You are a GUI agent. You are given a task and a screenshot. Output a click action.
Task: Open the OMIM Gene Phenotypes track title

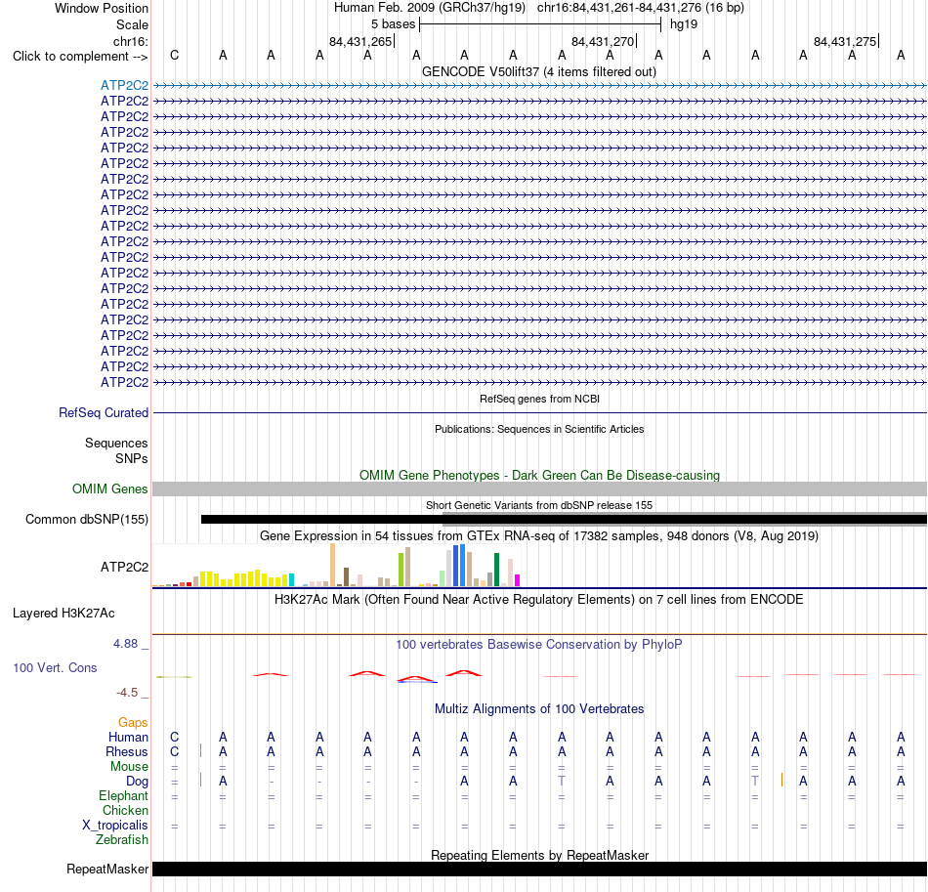[539, 475]
